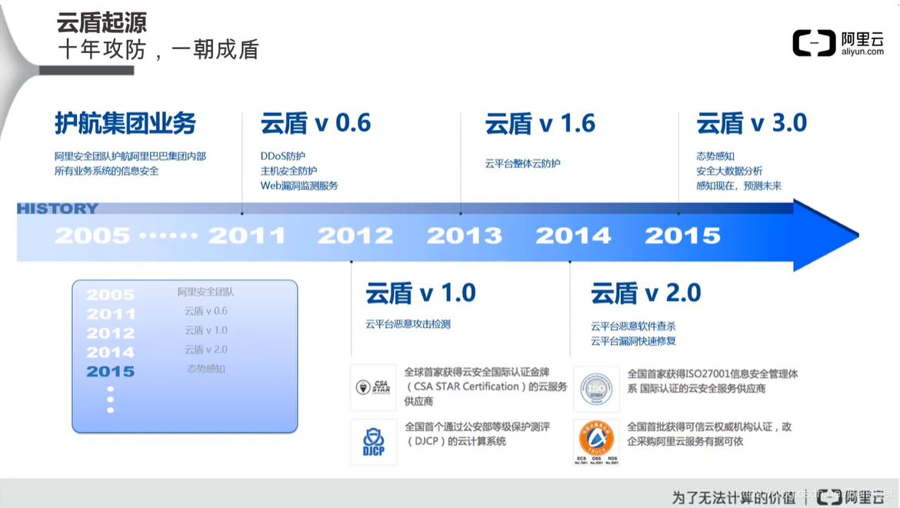Viewport: 900px width, 508px height.
Task: Click the heading 云盾 v 1.0
Action: point(421,292)
